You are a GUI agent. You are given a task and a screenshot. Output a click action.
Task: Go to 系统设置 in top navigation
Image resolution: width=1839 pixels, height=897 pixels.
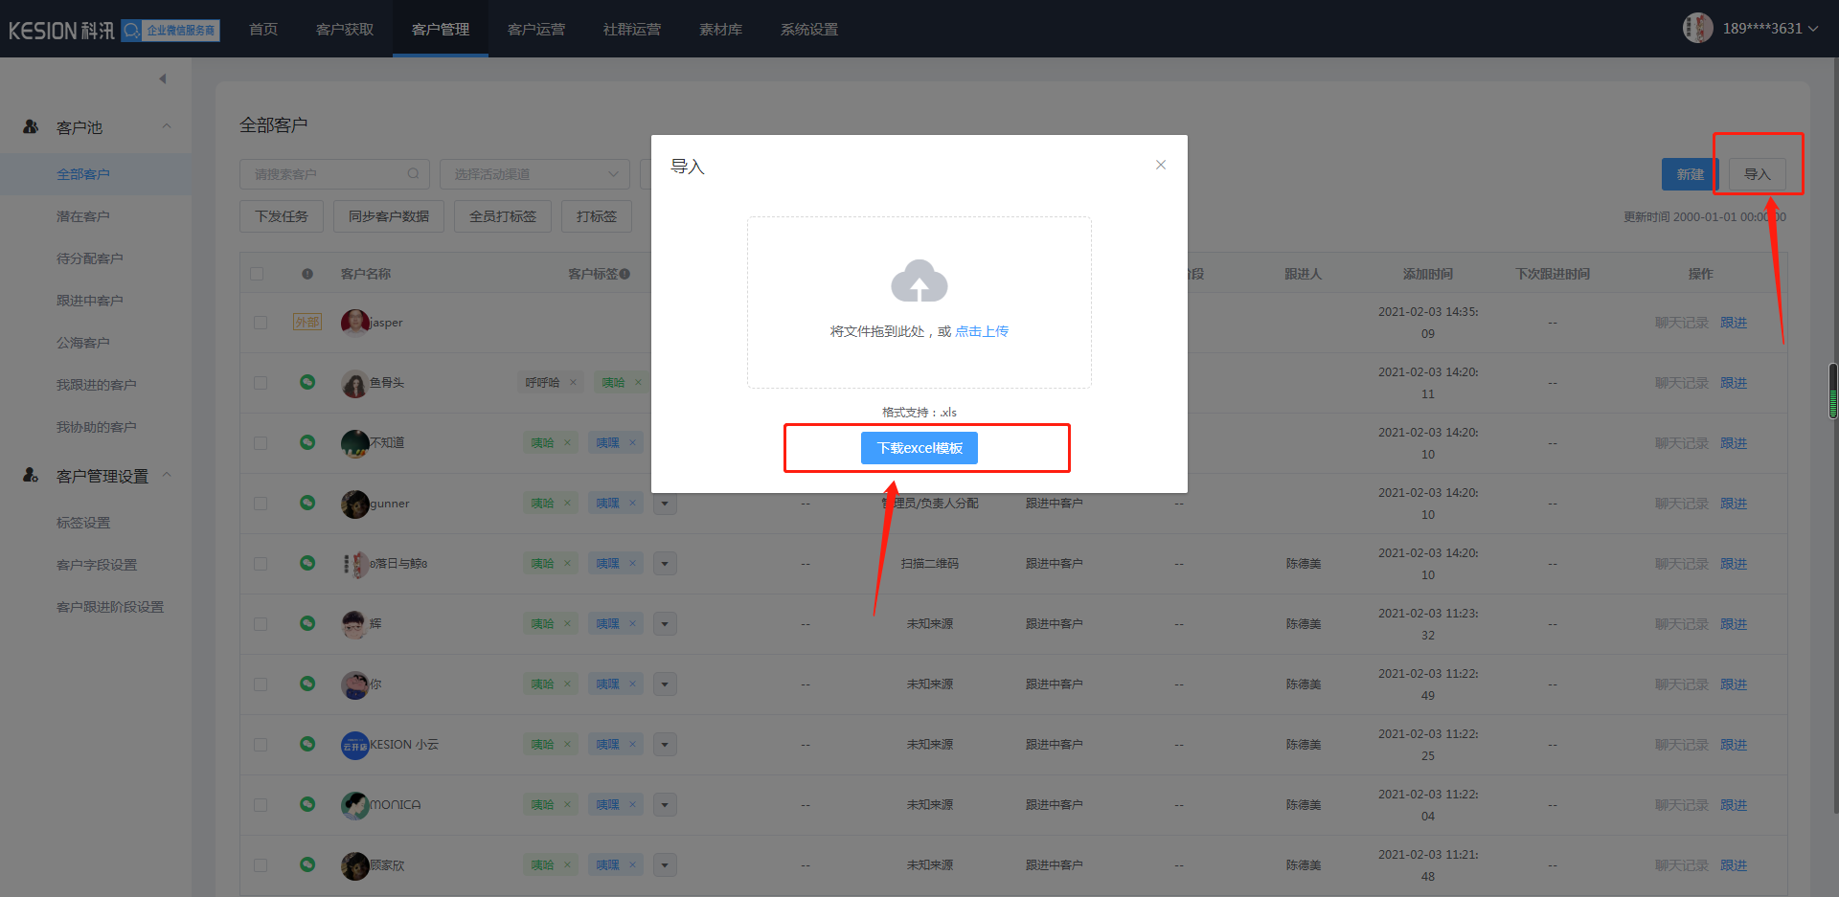click(x=808, y=30)
